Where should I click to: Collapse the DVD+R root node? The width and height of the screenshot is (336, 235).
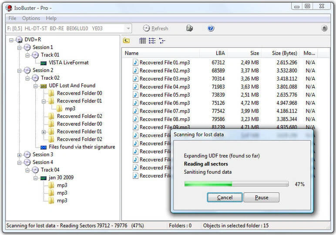tap(11, 40)
